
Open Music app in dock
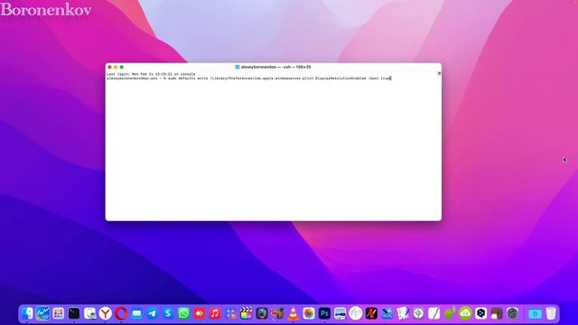point(215,313)
